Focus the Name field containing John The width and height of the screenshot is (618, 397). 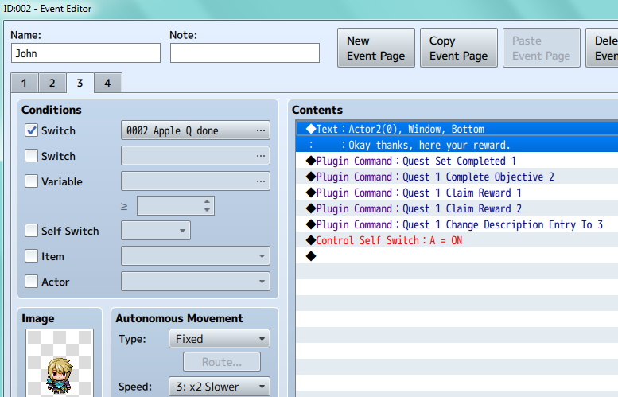[x=86, y=53]
